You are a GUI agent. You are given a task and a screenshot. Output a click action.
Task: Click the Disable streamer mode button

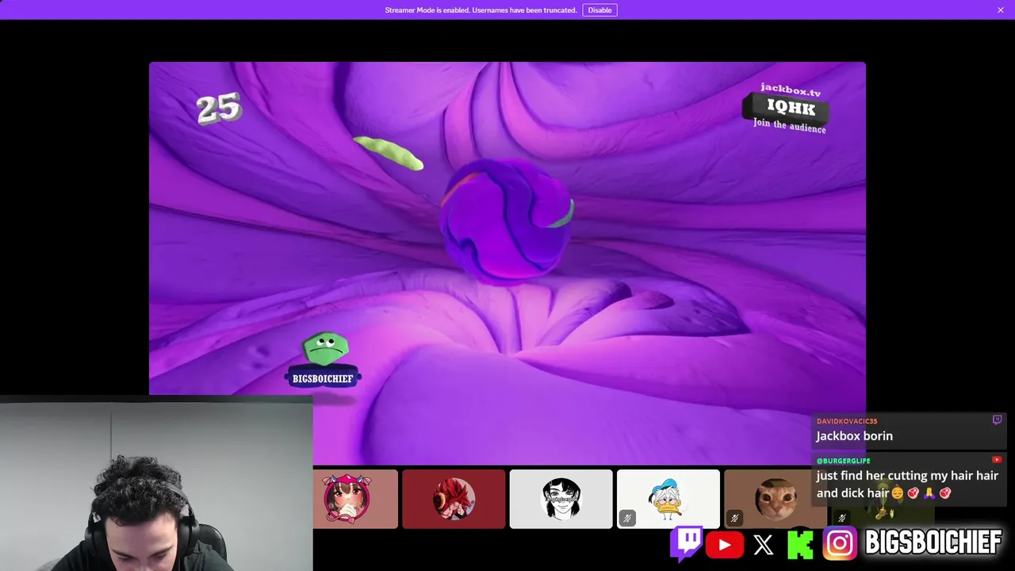coord(599,10)
